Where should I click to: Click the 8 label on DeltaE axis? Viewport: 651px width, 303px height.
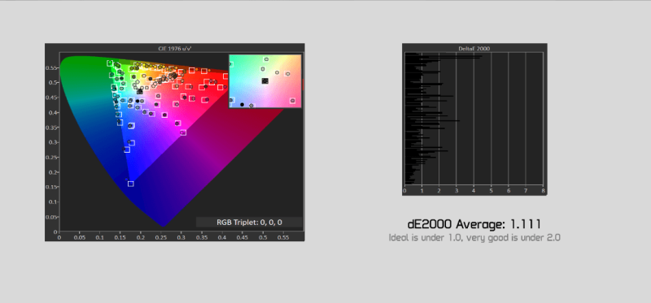click(x=543, y=191)
